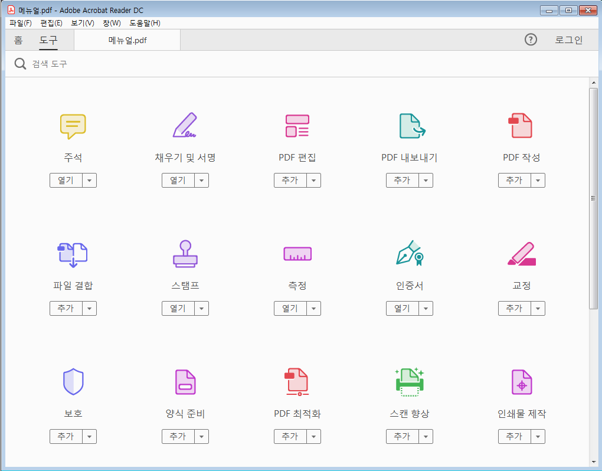This screenshot has width=602, height=471.
Task: Expand dropdown arrow for 파일 결합
Action: point(90,309)
